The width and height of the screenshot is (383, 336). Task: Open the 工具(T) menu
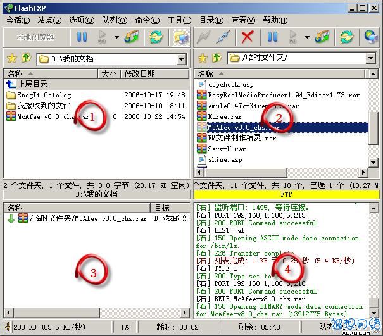180,20
